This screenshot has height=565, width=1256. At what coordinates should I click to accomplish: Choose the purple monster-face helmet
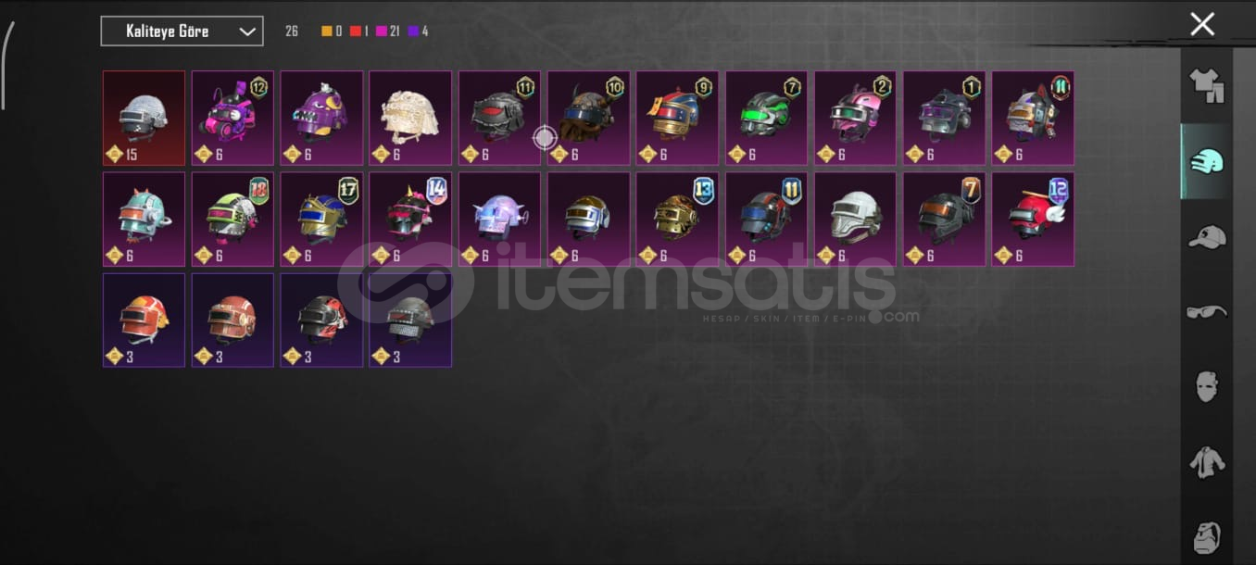tap(321, 119)
